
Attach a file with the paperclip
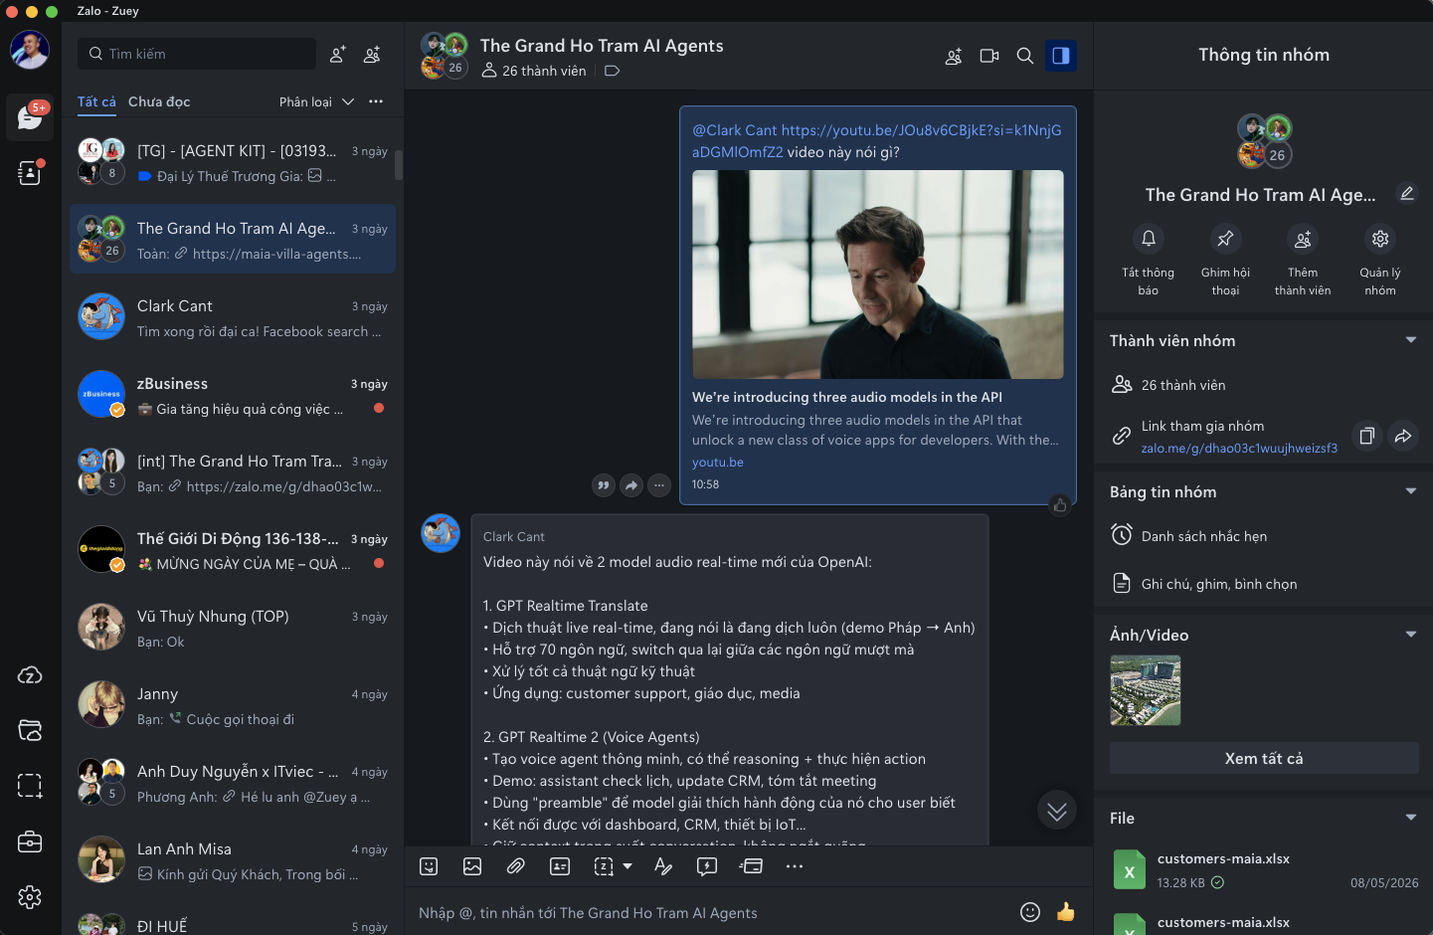[516, 866]
